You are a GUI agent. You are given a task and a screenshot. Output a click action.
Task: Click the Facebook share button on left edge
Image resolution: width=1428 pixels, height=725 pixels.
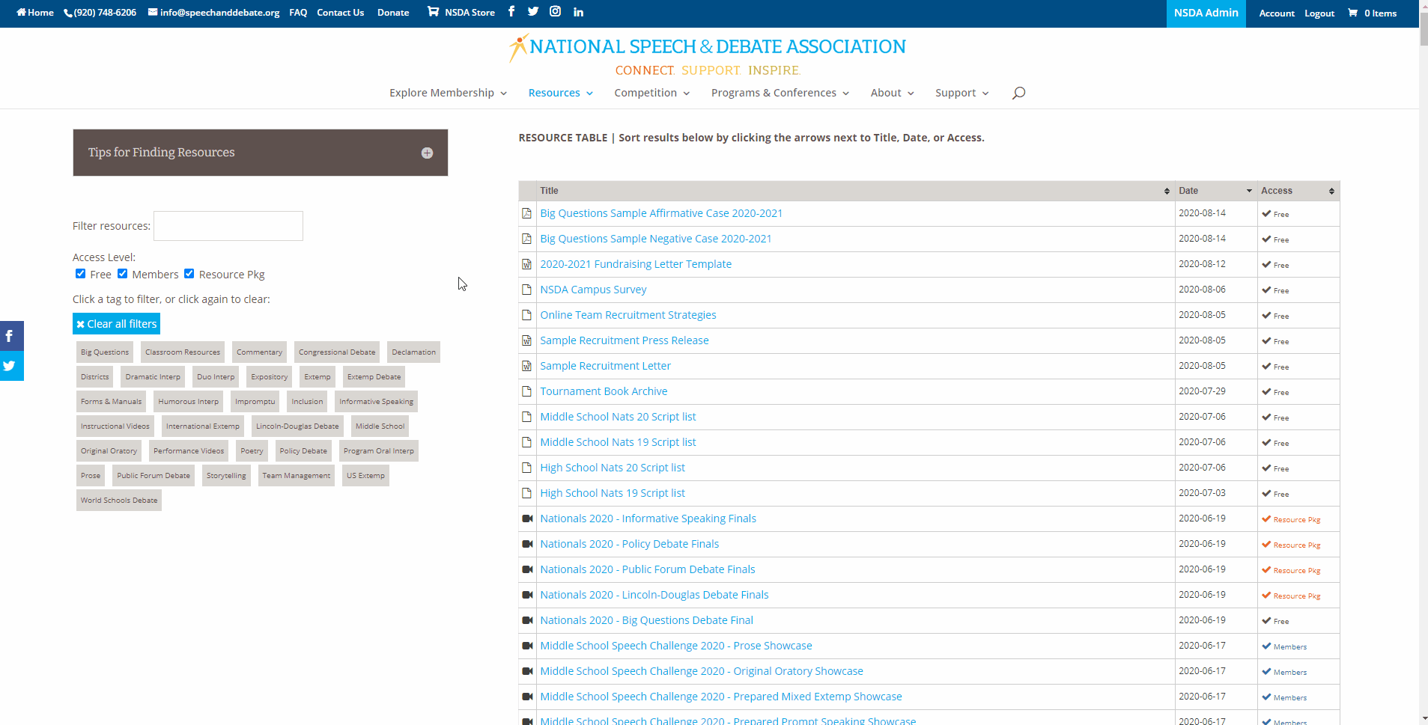click(10, 336)
